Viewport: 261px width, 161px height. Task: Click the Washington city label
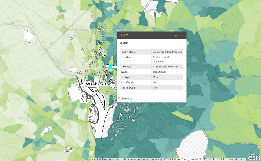(99, 84)
